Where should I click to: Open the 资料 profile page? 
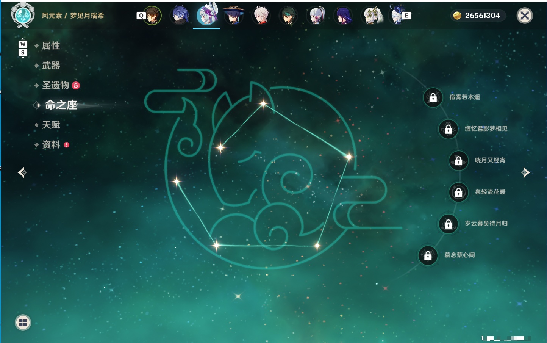click(51, 144)
